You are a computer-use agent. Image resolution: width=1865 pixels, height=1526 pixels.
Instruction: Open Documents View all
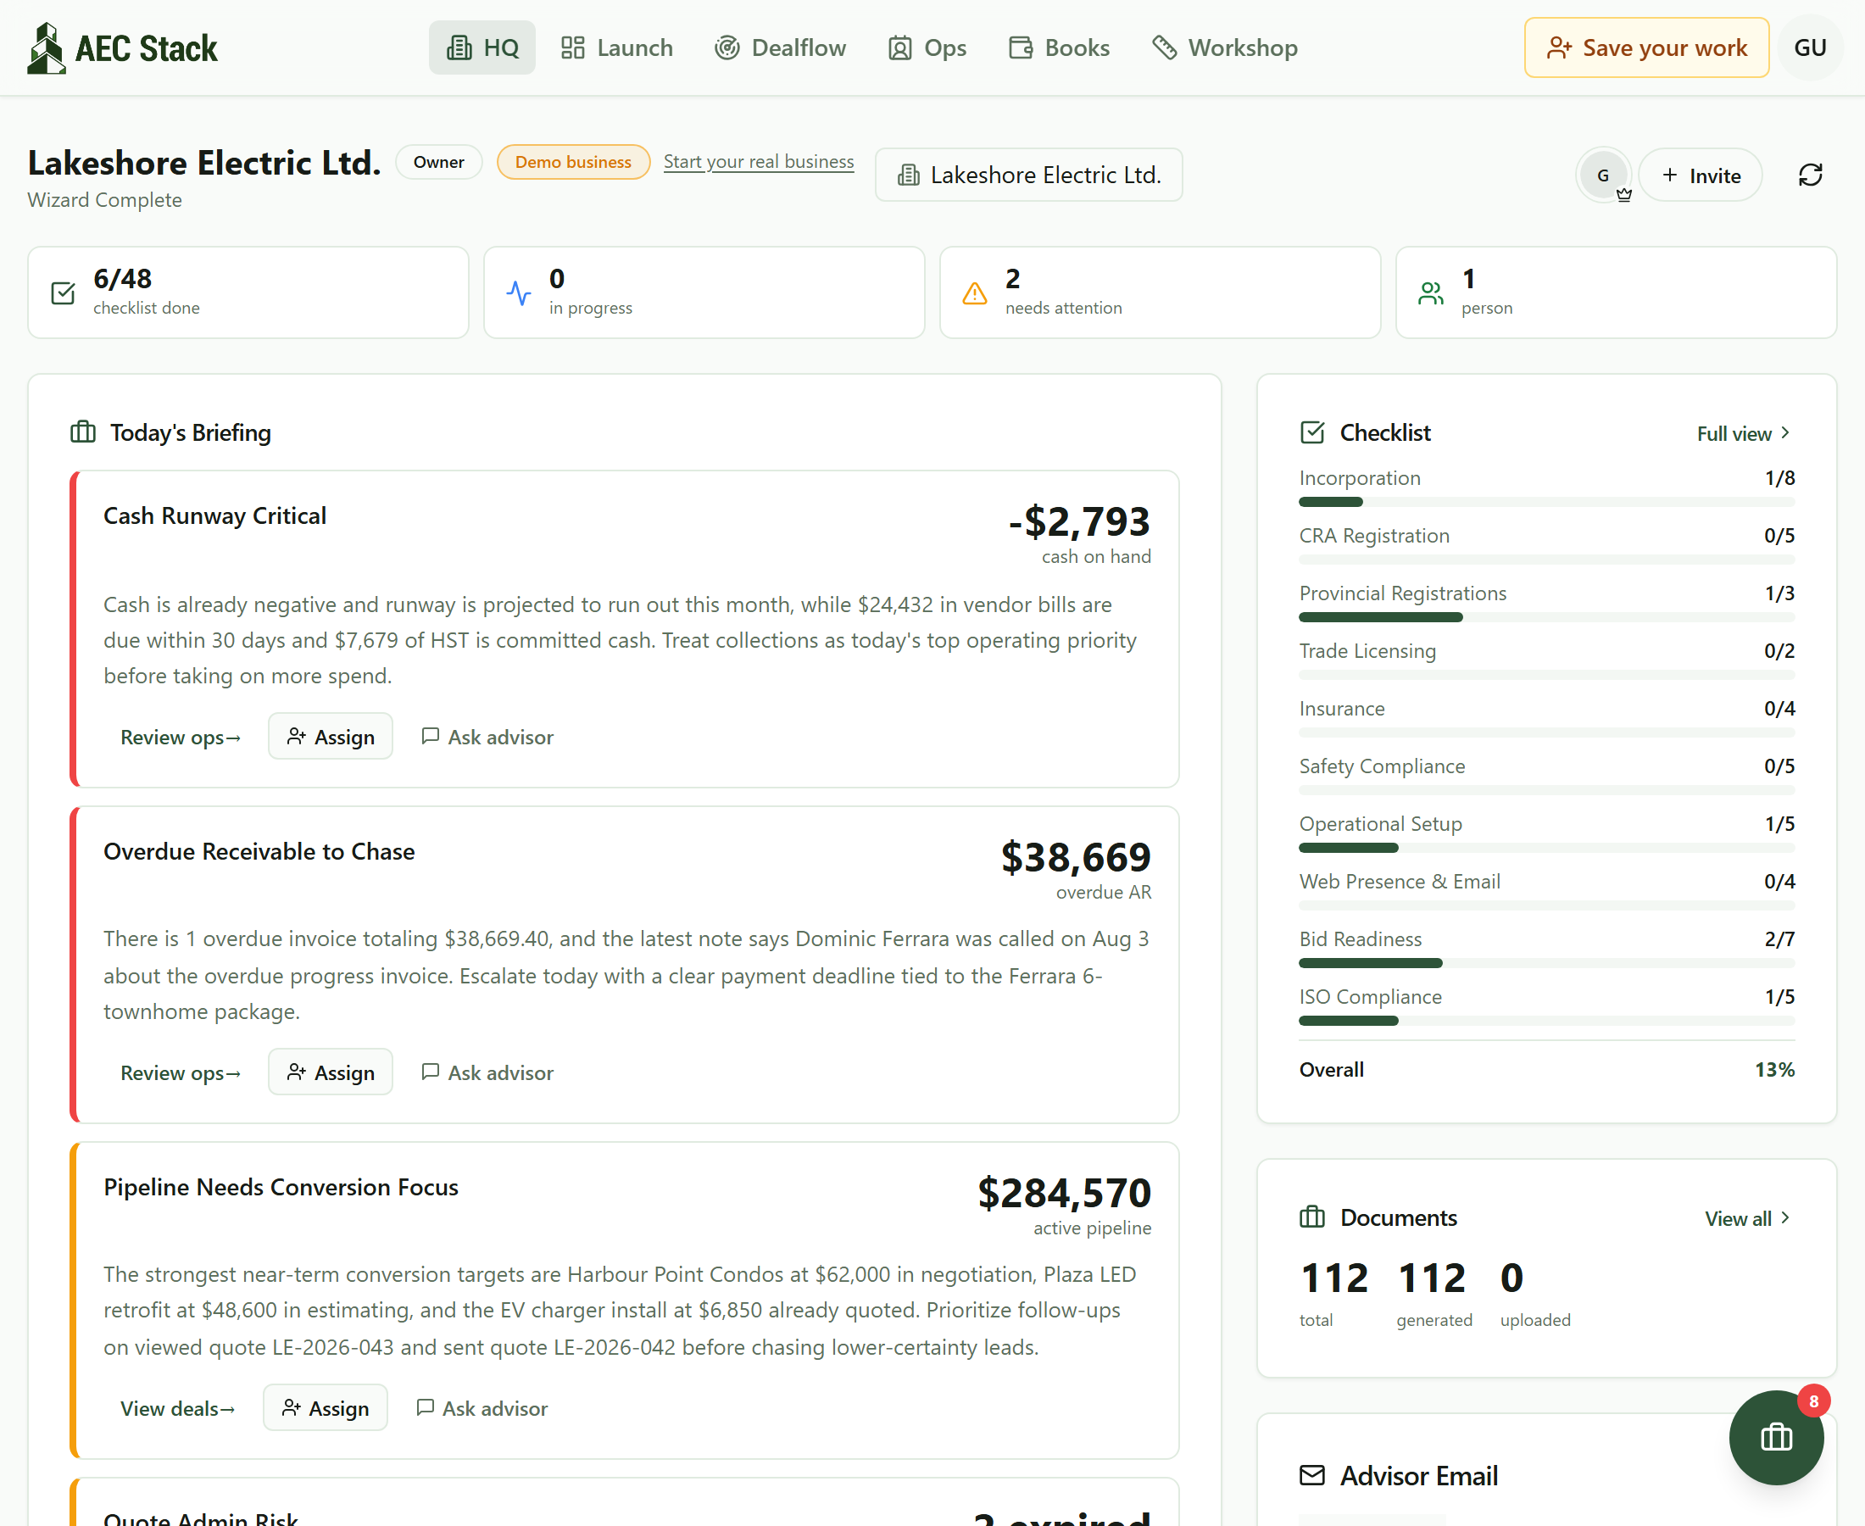coord(1747,1217)
